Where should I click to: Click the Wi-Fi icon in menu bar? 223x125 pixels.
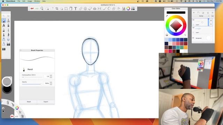(x=181, y=1)
